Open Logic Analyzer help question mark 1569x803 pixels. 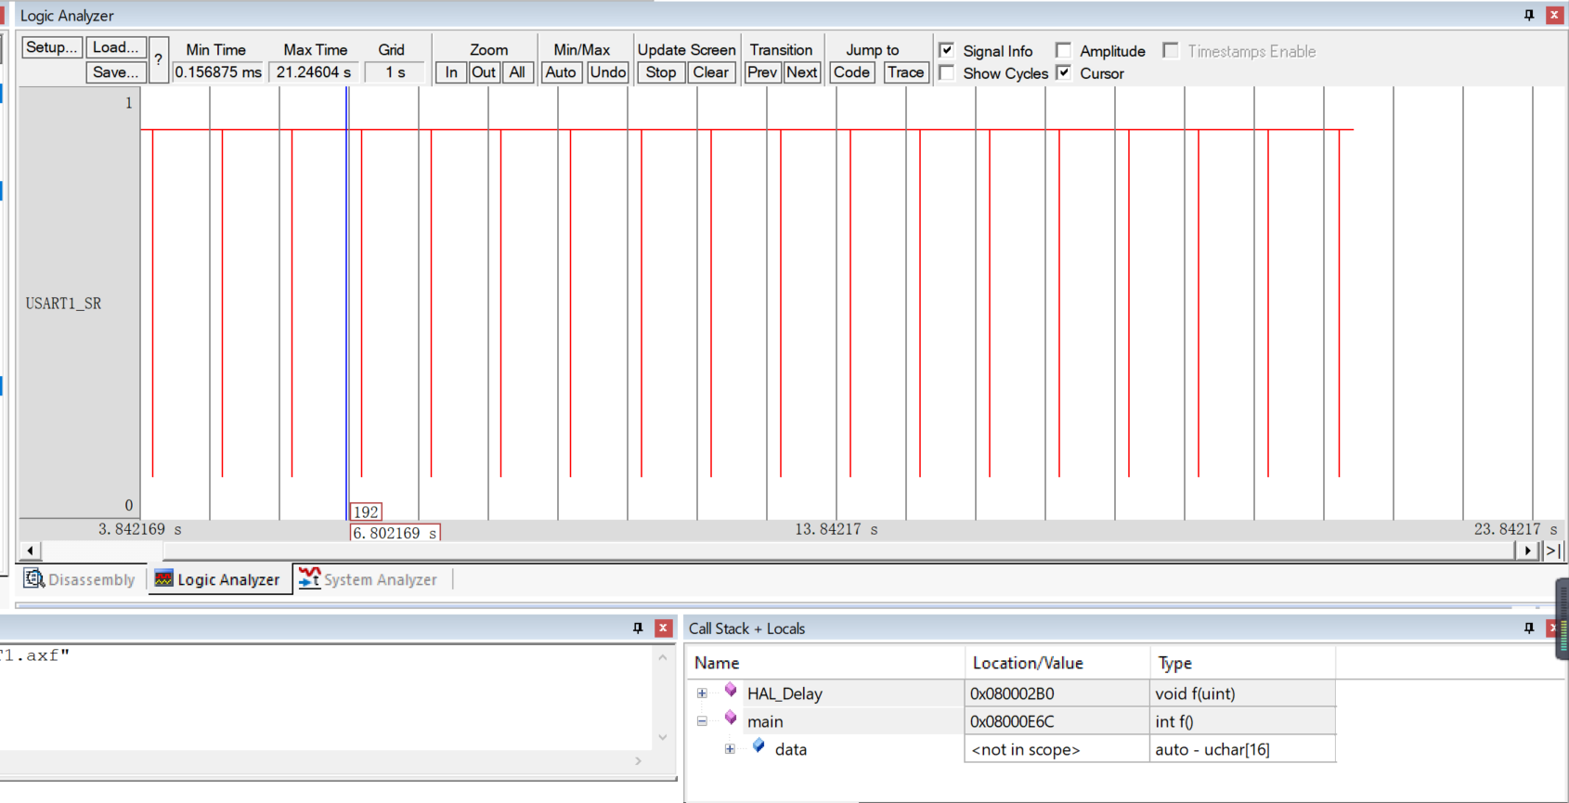coord(159,59)
